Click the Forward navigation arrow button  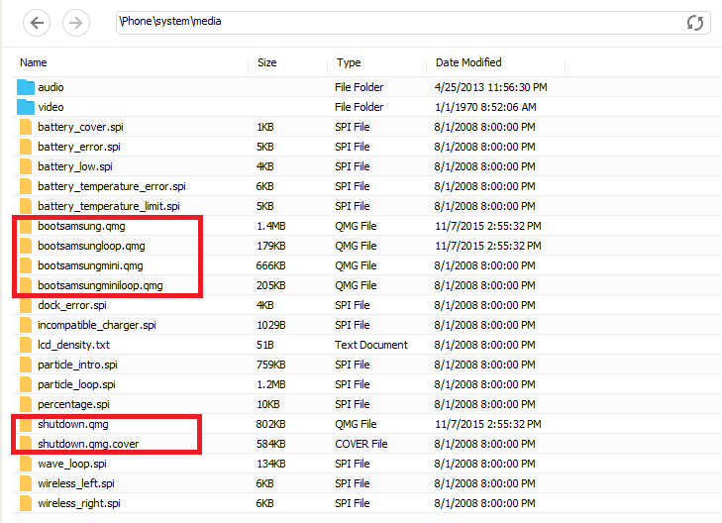click(x=75, y=23)
